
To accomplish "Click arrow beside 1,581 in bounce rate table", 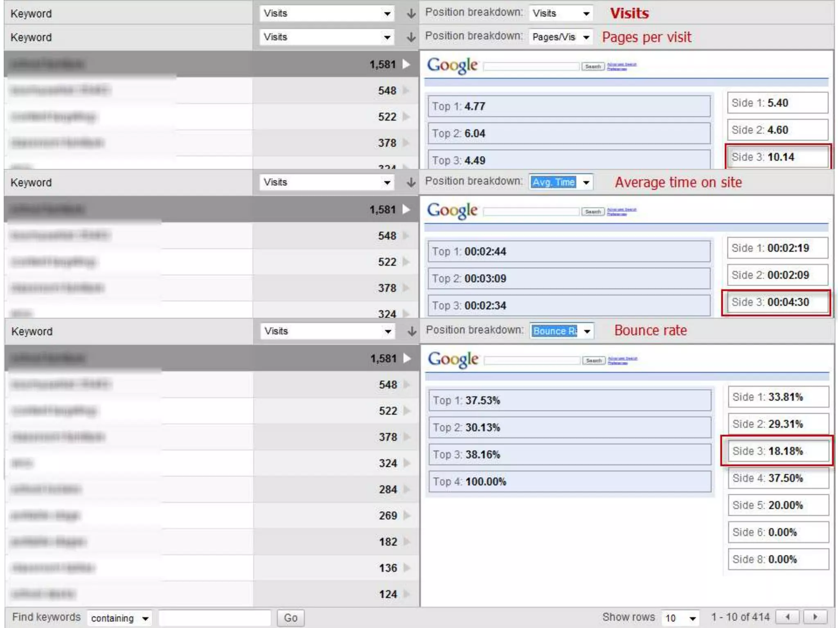I will pyautogui.click(x=407, y=358).
